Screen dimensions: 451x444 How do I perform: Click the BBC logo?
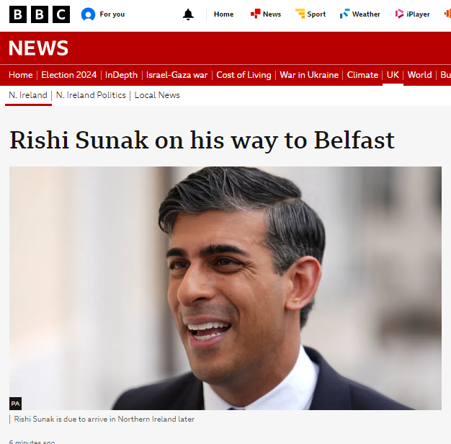point(40,14)
